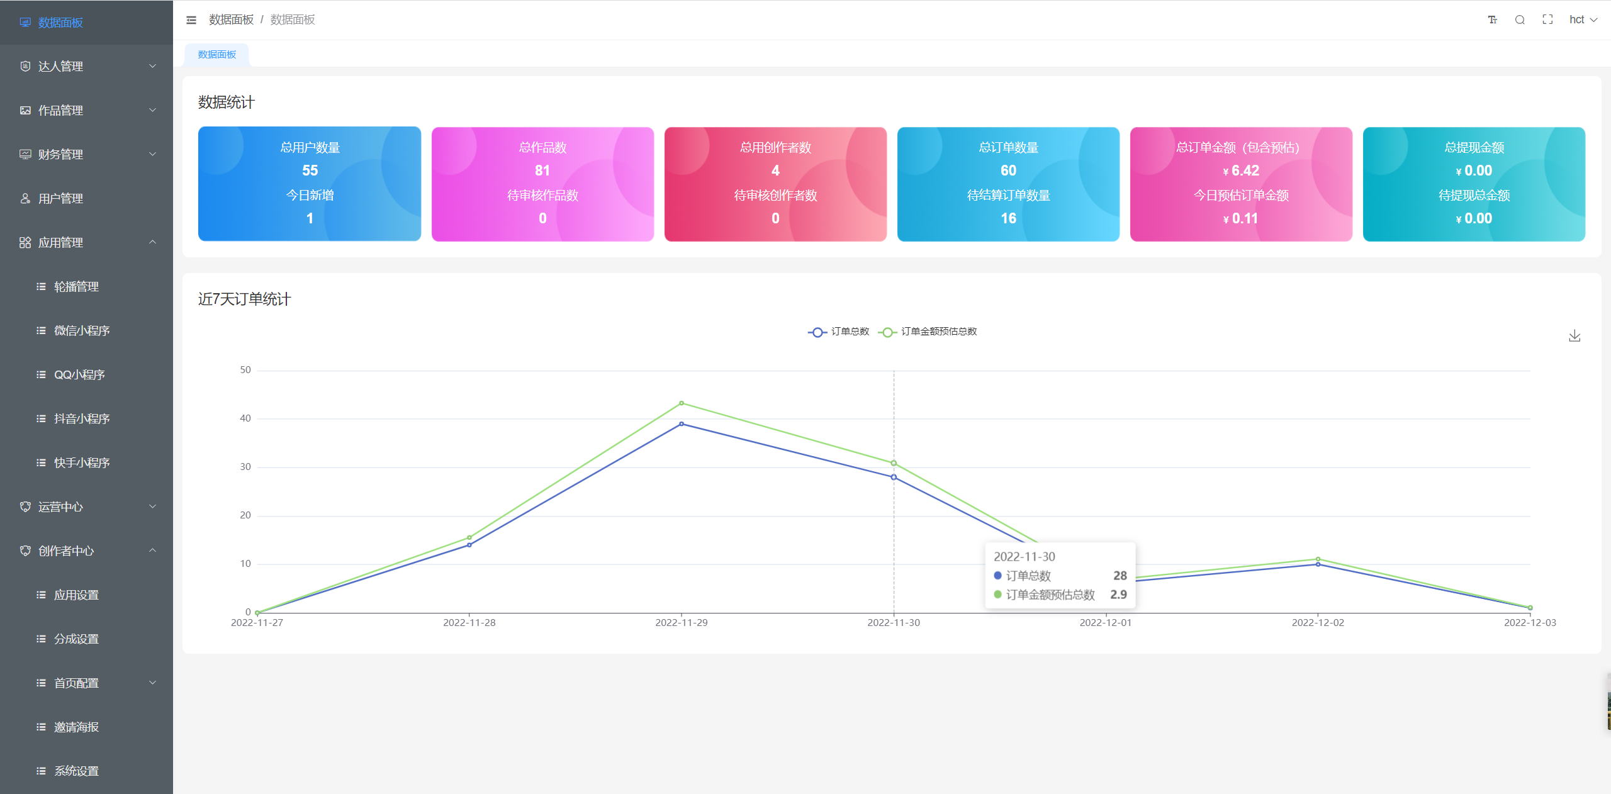Select the 数据面板 page tab

[x=217, y=55]
